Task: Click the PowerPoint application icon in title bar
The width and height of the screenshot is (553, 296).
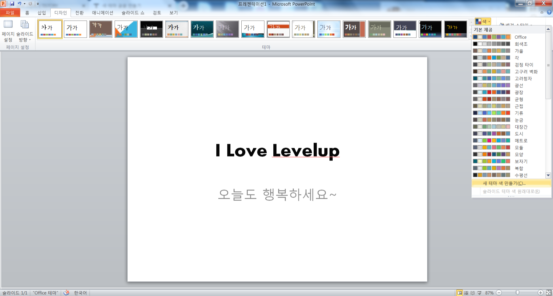Action: coord(3,4)
